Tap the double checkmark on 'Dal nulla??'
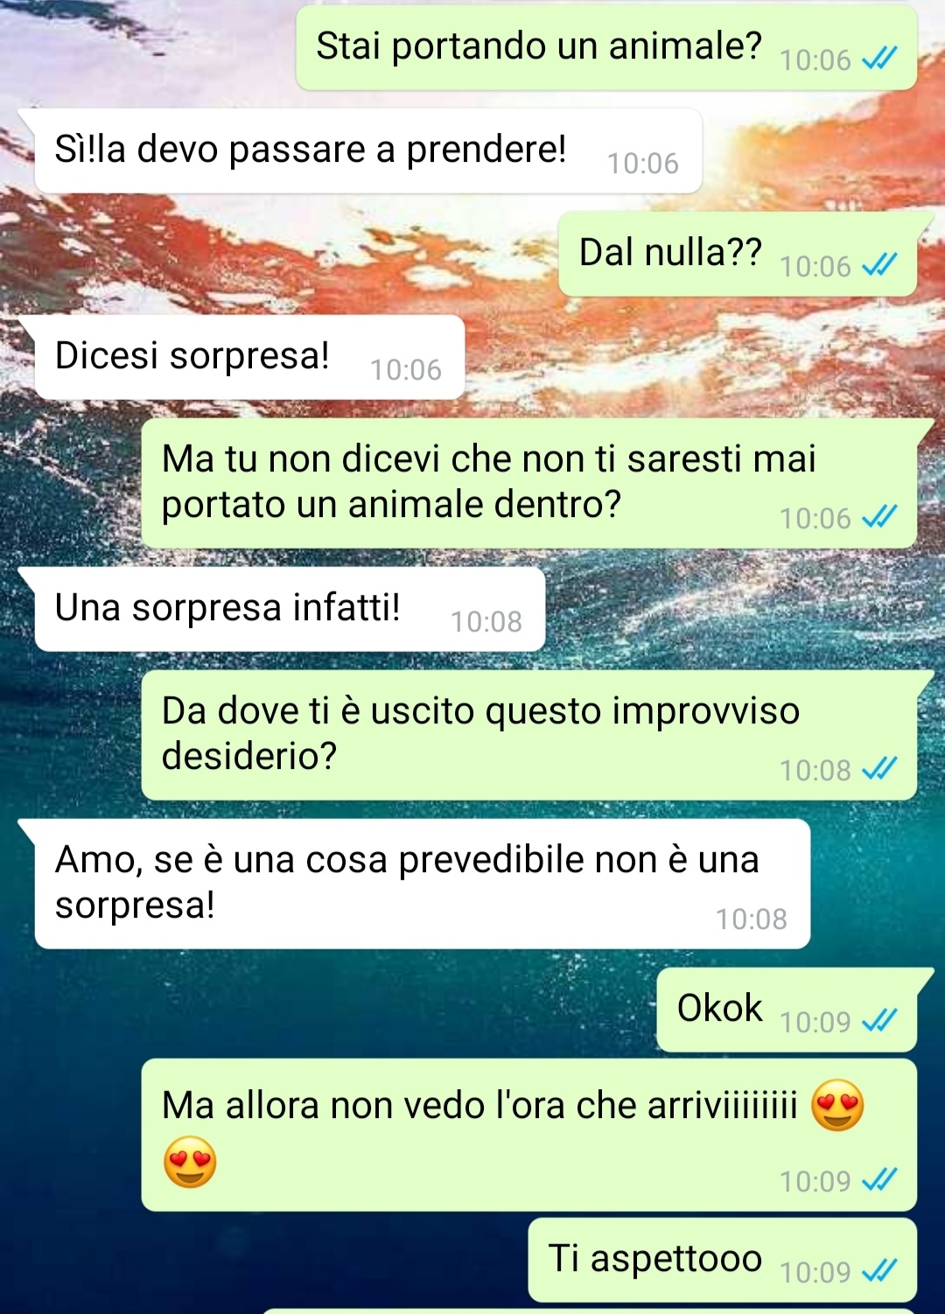 pos(879,265)
